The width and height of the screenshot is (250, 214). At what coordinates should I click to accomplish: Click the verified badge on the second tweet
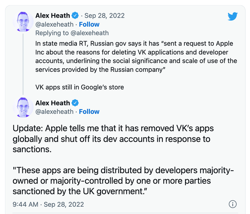75,103
